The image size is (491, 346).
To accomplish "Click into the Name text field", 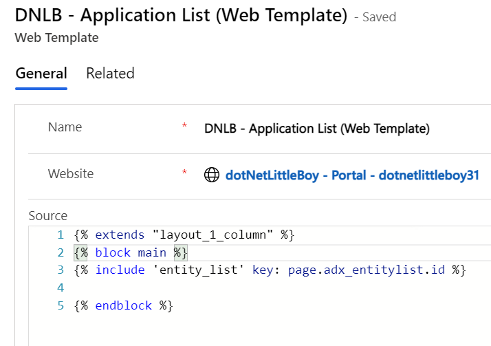I will click(x=317, y=129).
